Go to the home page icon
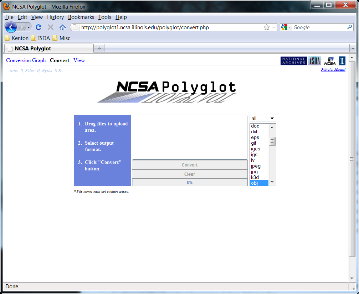The height and width of the screenshot is (294, 359). tap(62, 27)
